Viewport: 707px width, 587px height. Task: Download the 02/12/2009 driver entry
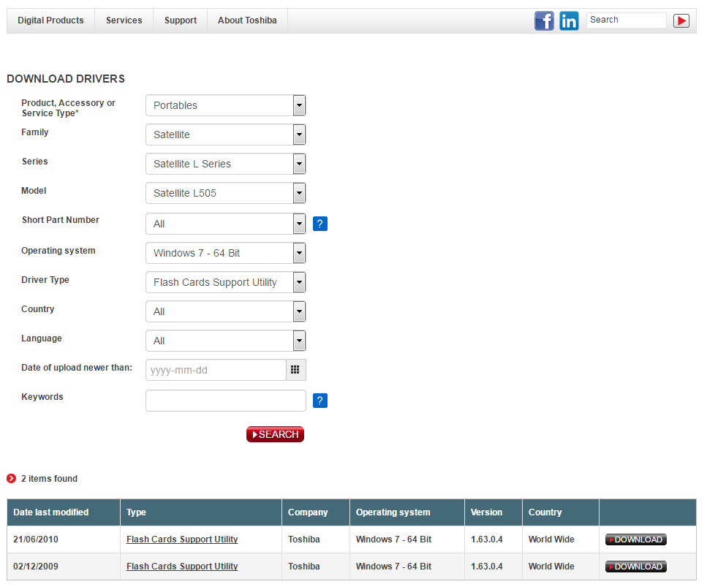click(635, 567)
